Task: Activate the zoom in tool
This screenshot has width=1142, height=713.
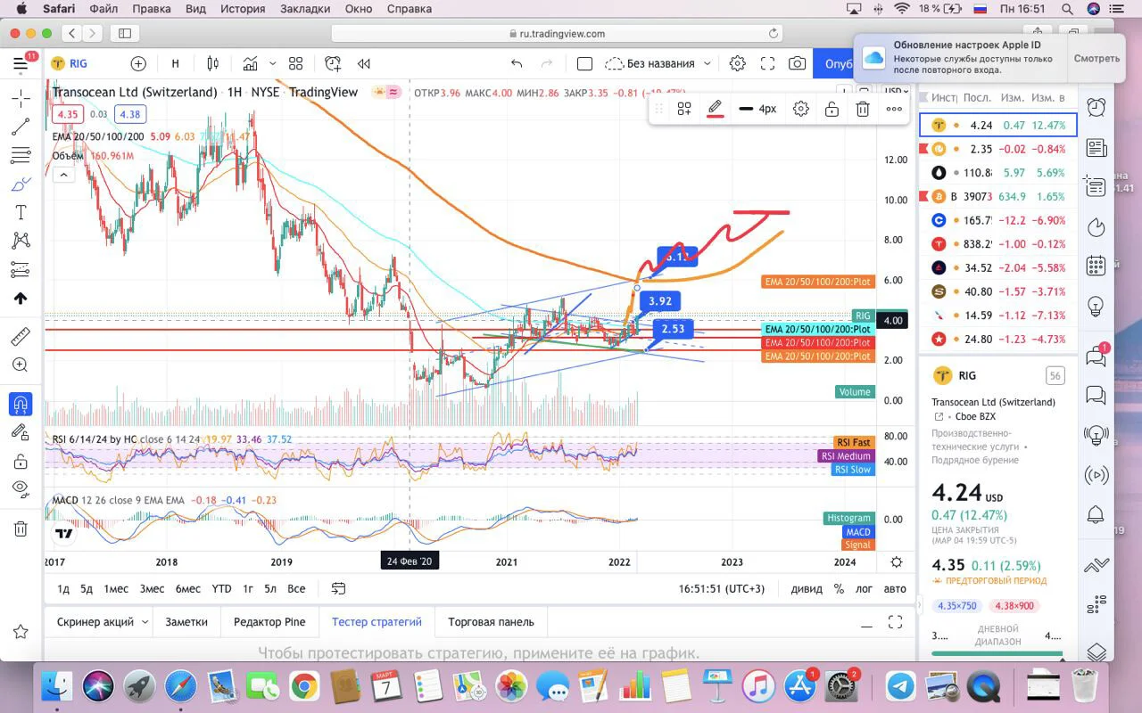Action: (x=21, y=365)
